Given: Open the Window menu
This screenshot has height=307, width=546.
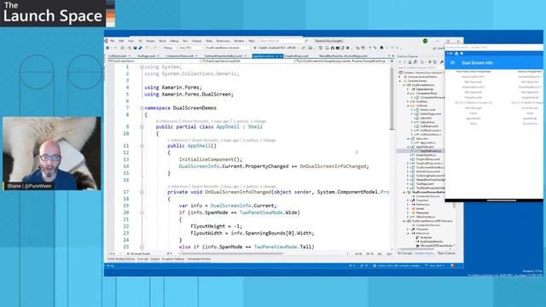Looking at the screenshot, I should pyautogui.click(x=239, y=41).
